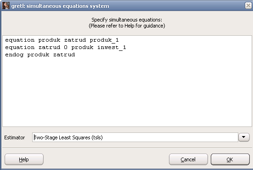Screen dimensions: 253x170
Task: Click the gretl application icon in title bar
Action: pos(6,5)
